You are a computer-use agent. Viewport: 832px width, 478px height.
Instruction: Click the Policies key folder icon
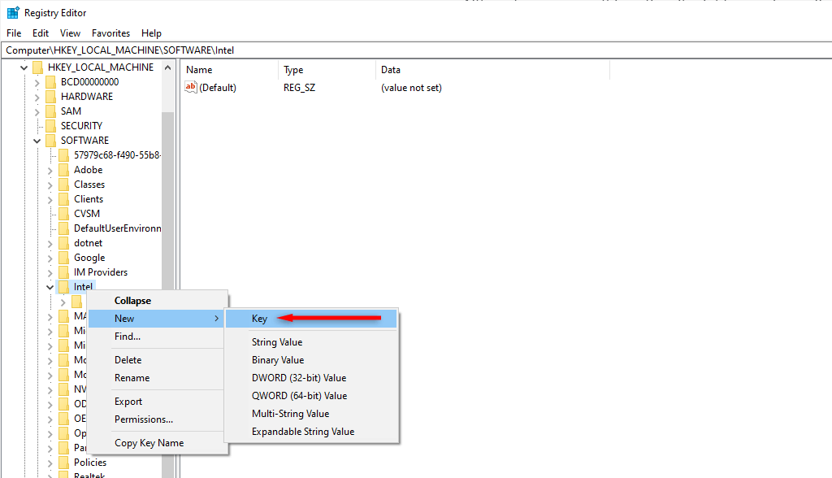pos(63,463)
